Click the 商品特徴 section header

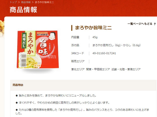point(18,85)
